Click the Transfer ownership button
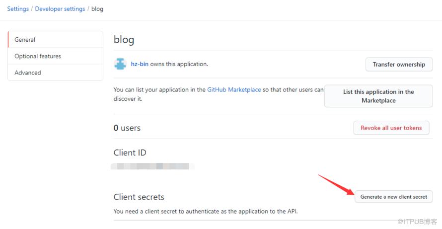442x229 pixels. [399, 64]
